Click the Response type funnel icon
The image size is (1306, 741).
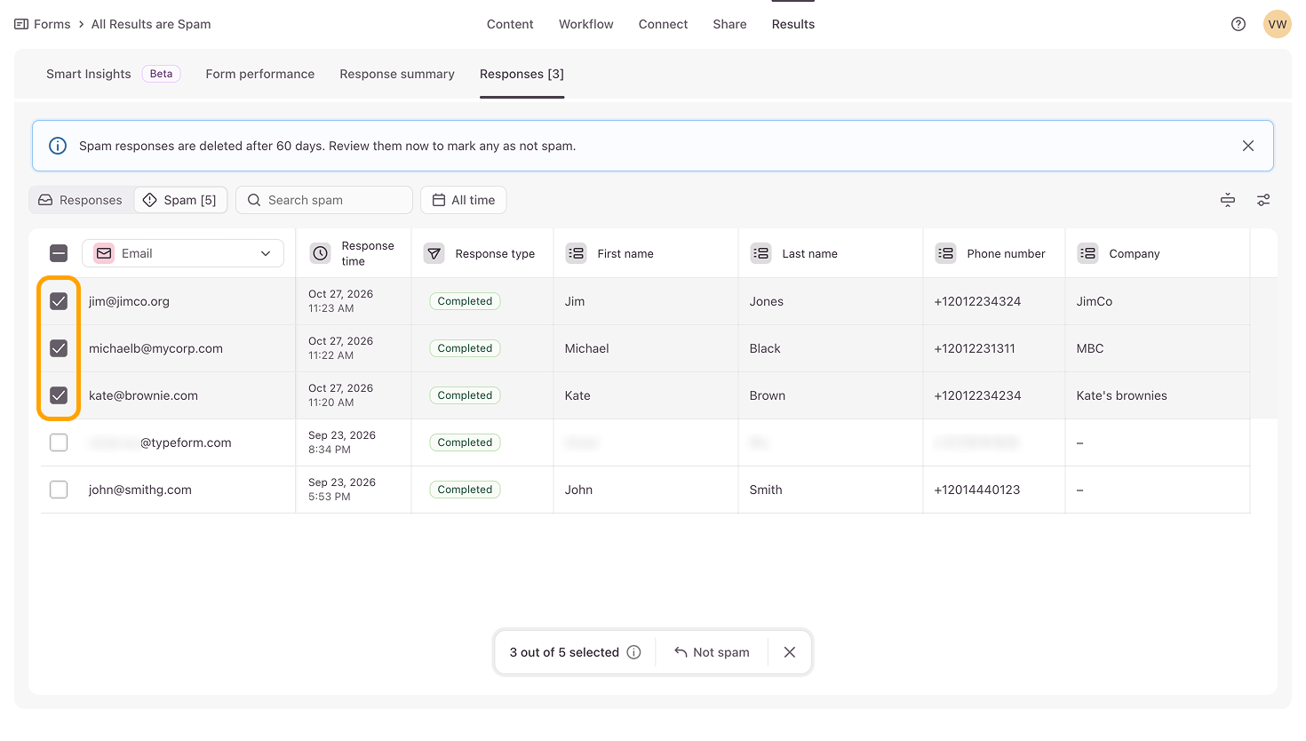click(x=434, y=253)
